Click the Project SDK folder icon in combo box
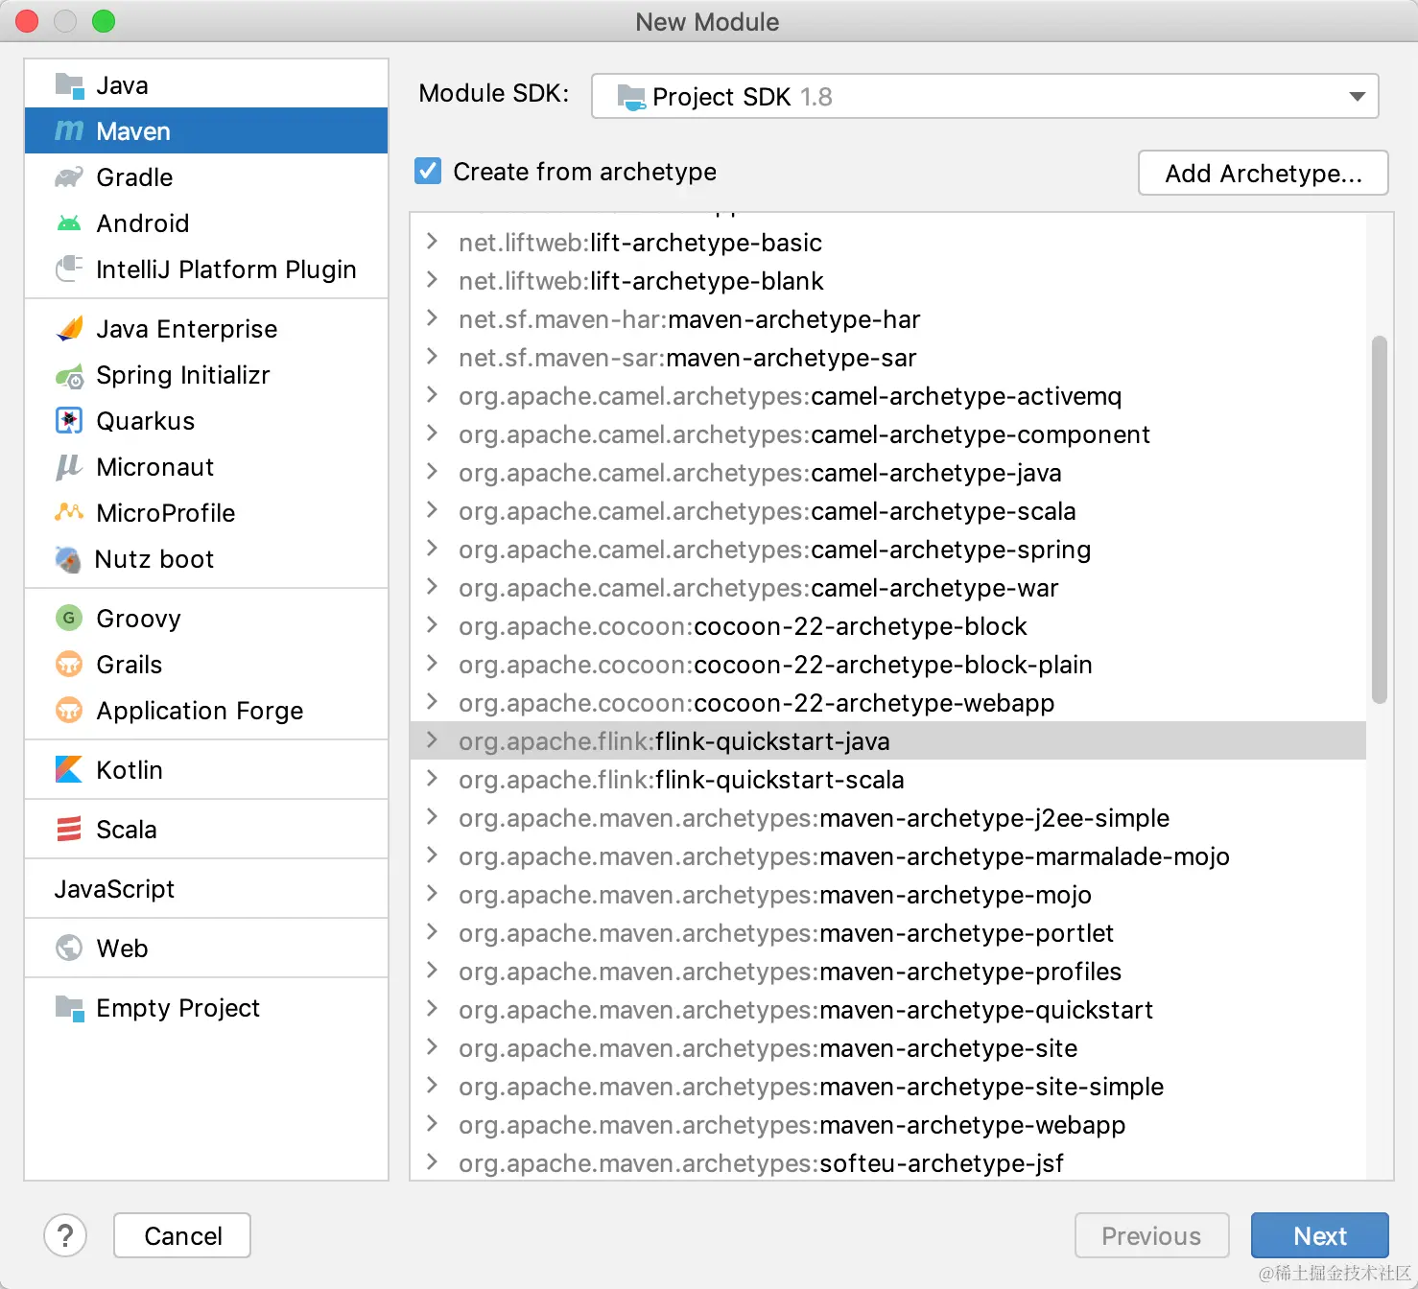This screenshot has height=1289, width=1418. 631,97
